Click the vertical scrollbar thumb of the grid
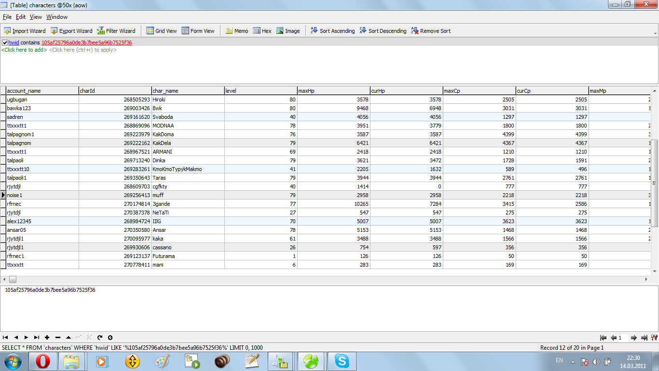659x371 pixels. pyautogui.click(x=655, y=183)
